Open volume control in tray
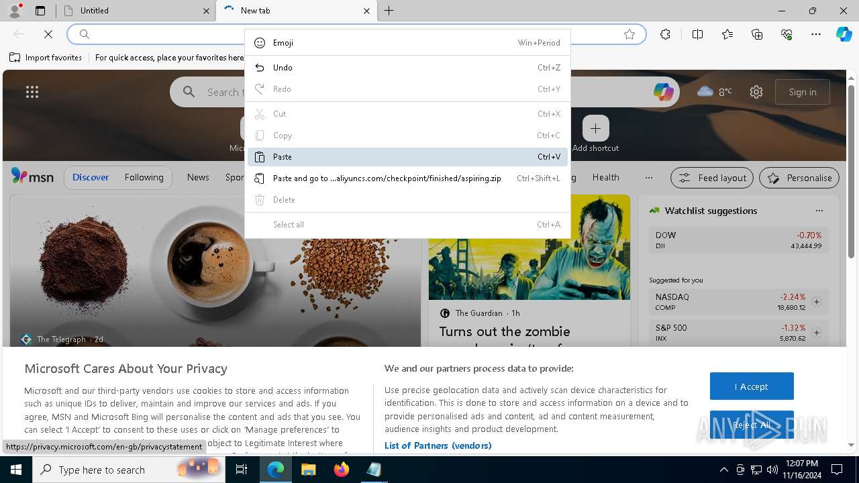The width and height of the screenshot is (859, 483). tap(772, 470)
